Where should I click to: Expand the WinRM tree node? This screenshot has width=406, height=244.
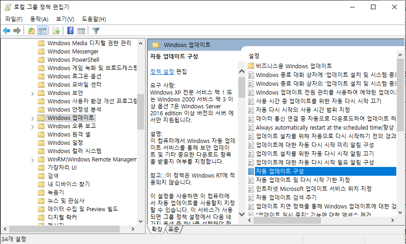[x=32, y=160]
